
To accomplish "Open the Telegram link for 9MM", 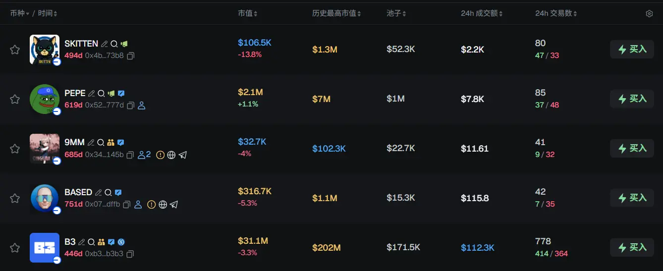I will coord(183,155).
